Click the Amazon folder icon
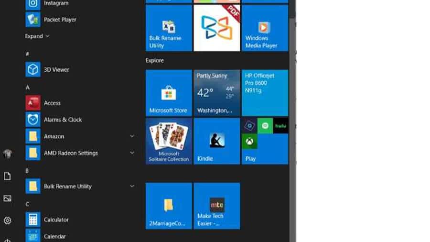 [33, 136]
